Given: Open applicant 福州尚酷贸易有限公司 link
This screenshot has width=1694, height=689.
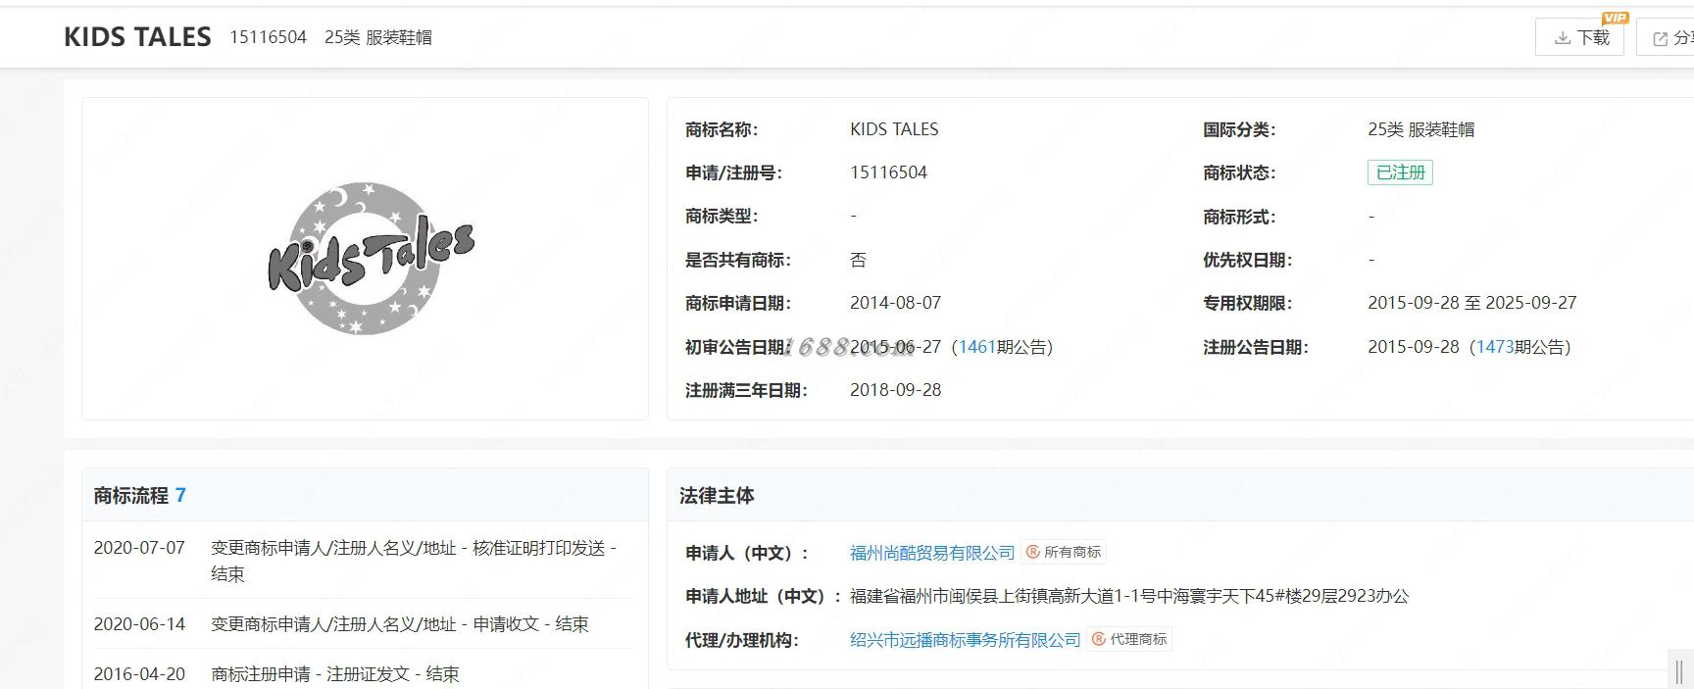Looking at the screenshot, I should pos(932,553).
